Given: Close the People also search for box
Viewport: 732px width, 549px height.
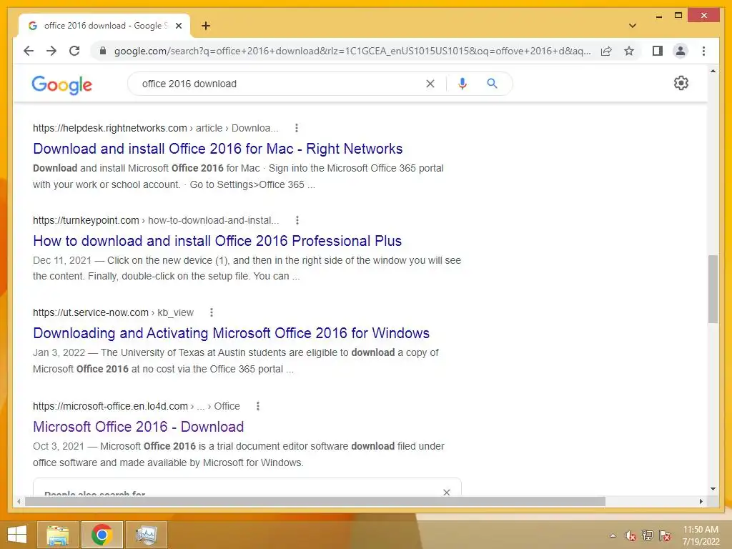Looking at the screenshot, I should pos(447,492).
